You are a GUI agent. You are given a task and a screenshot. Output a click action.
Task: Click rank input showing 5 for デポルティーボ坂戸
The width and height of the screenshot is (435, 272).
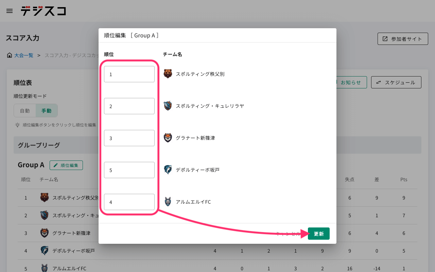(129, 170)
